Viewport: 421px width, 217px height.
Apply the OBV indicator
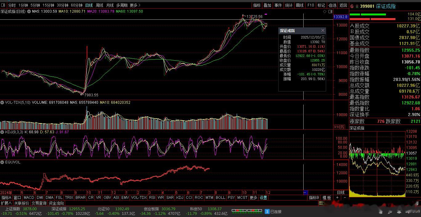coord(107,198)
